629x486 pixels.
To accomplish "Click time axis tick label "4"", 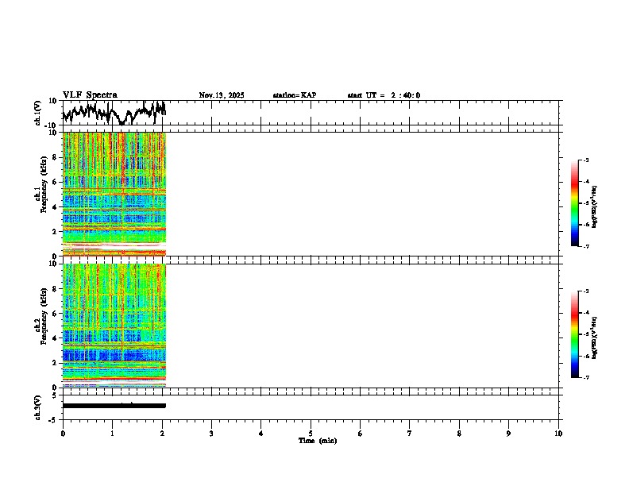I will tap(261, 434).
